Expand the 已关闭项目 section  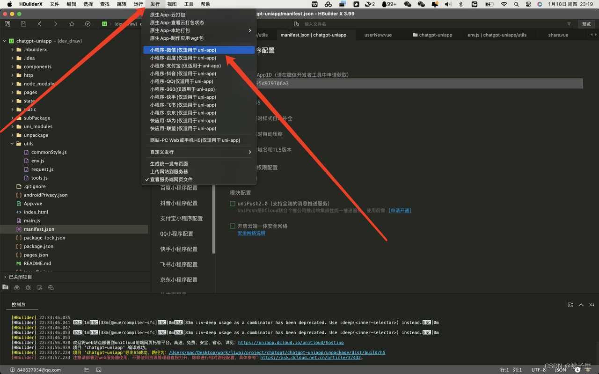[x=5, y=277]
